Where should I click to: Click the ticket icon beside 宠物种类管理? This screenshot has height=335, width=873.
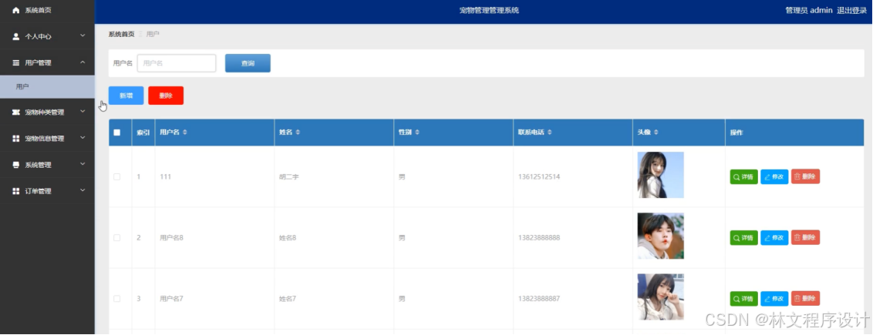coord(15,112)
